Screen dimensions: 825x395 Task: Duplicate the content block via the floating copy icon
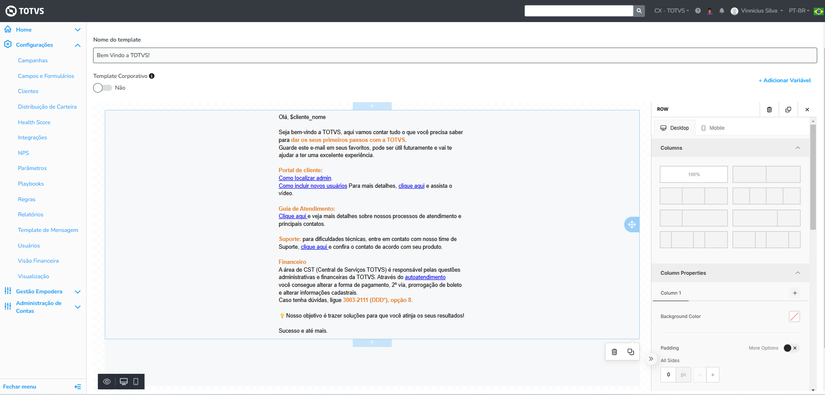(631, 352)
